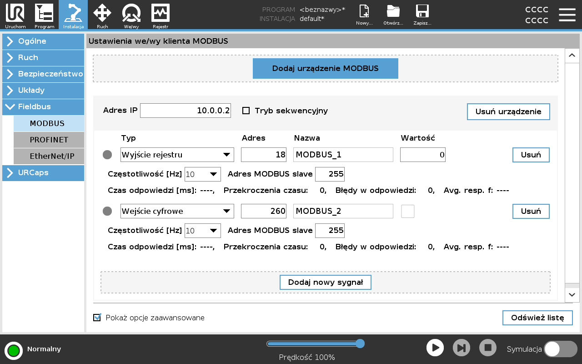The width and height of the screenshot is (582, 364).
Task: Open the Ruch (Move) tab icon
Action: coord(102,15)
